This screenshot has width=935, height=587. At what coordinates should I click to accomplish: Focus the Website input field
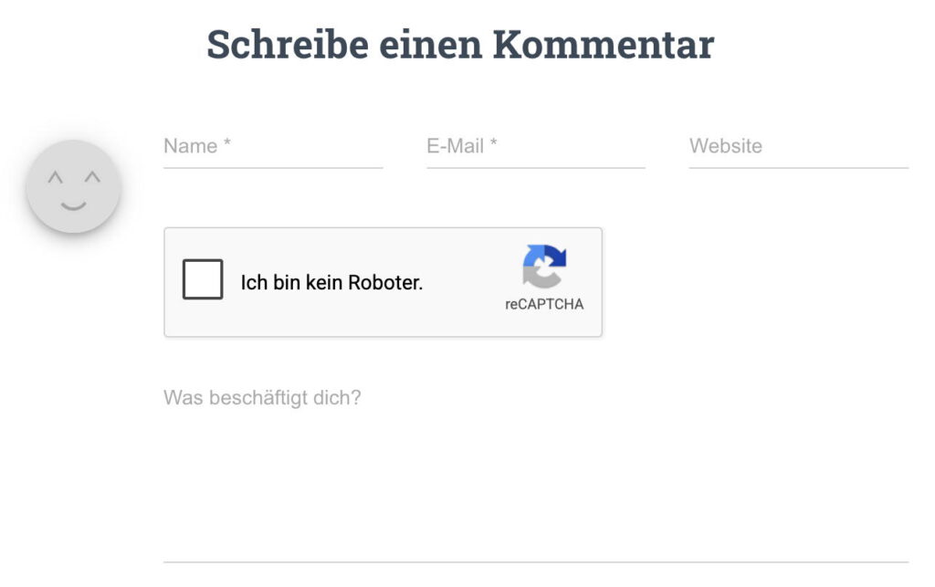(x=798, y=146)
